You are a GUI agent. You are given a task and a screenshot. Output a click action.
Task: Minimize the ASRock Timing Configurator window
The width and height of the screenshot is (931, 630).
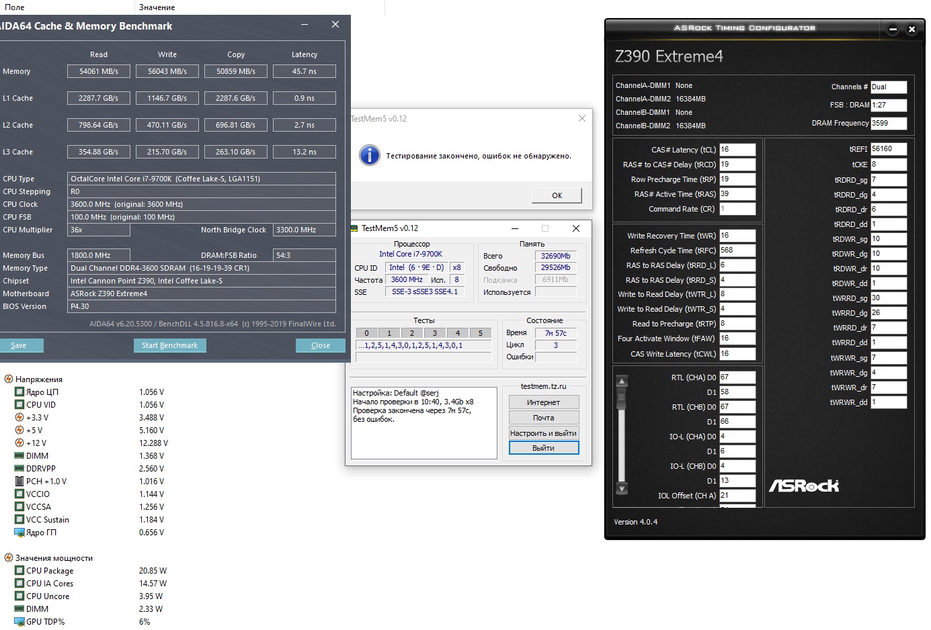pos(893,29)
